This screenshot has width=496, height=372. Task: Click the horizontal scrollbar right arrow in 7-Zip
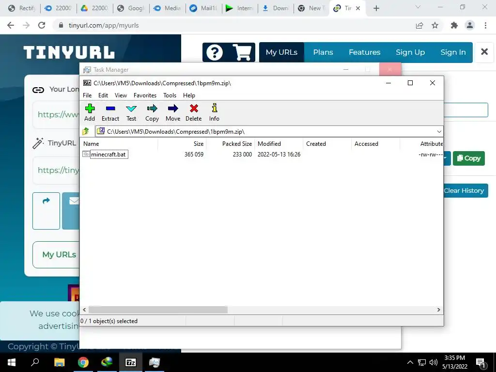pyautogui.click(x=439, y=310)
